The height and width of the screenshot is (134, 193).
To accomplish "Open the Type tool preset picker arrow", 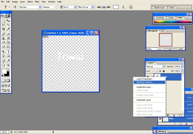I will [x=9, y=7].
